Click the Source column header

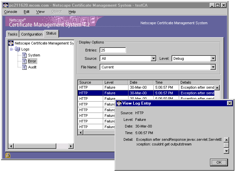tap(90, 82)
